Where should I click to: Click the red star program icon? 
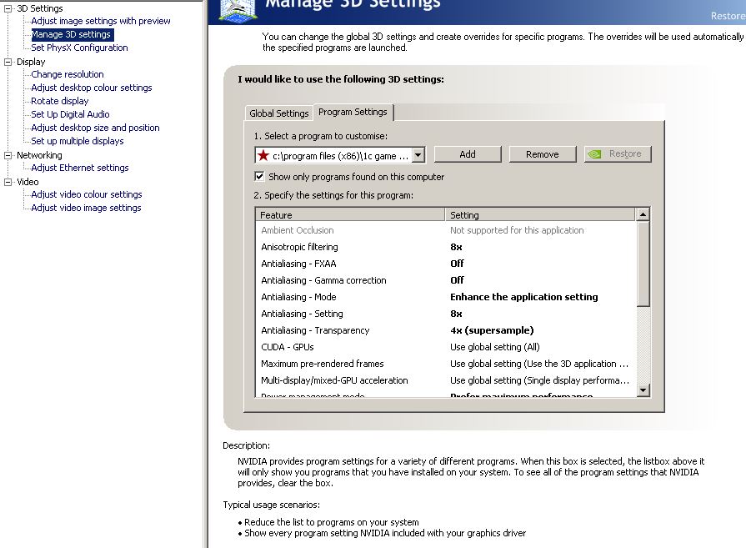click(x=263, y=155)
